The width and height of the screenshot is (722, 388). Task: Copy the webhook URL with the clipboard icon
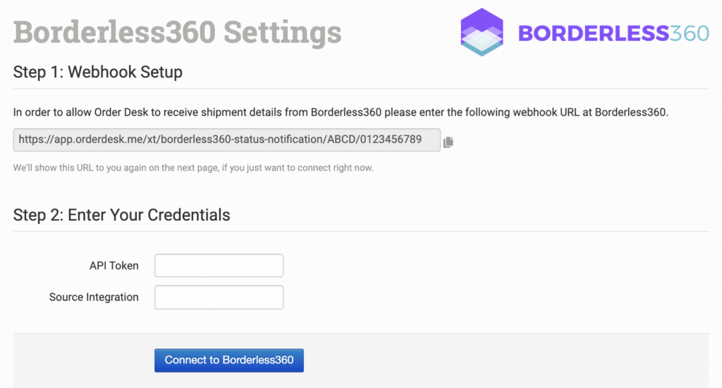(x=448, y=142)
